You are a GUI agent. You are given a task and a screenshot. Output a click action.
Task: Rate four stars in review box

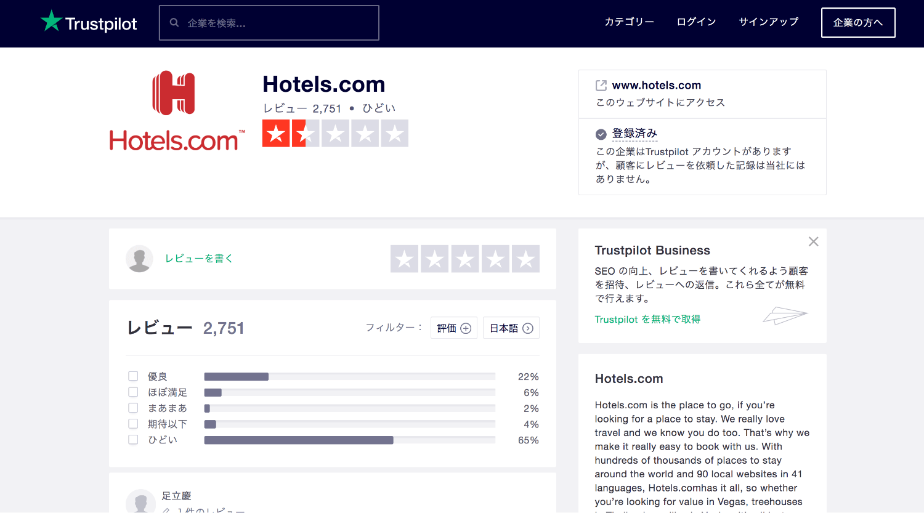[495, 259]
